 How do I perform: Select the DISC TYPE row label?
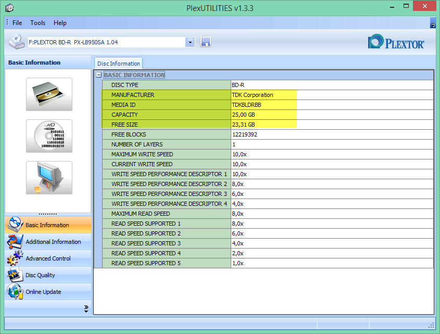click(125, 85)
